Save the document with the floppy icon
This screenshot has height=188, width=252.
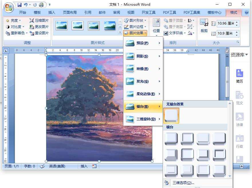19,5
